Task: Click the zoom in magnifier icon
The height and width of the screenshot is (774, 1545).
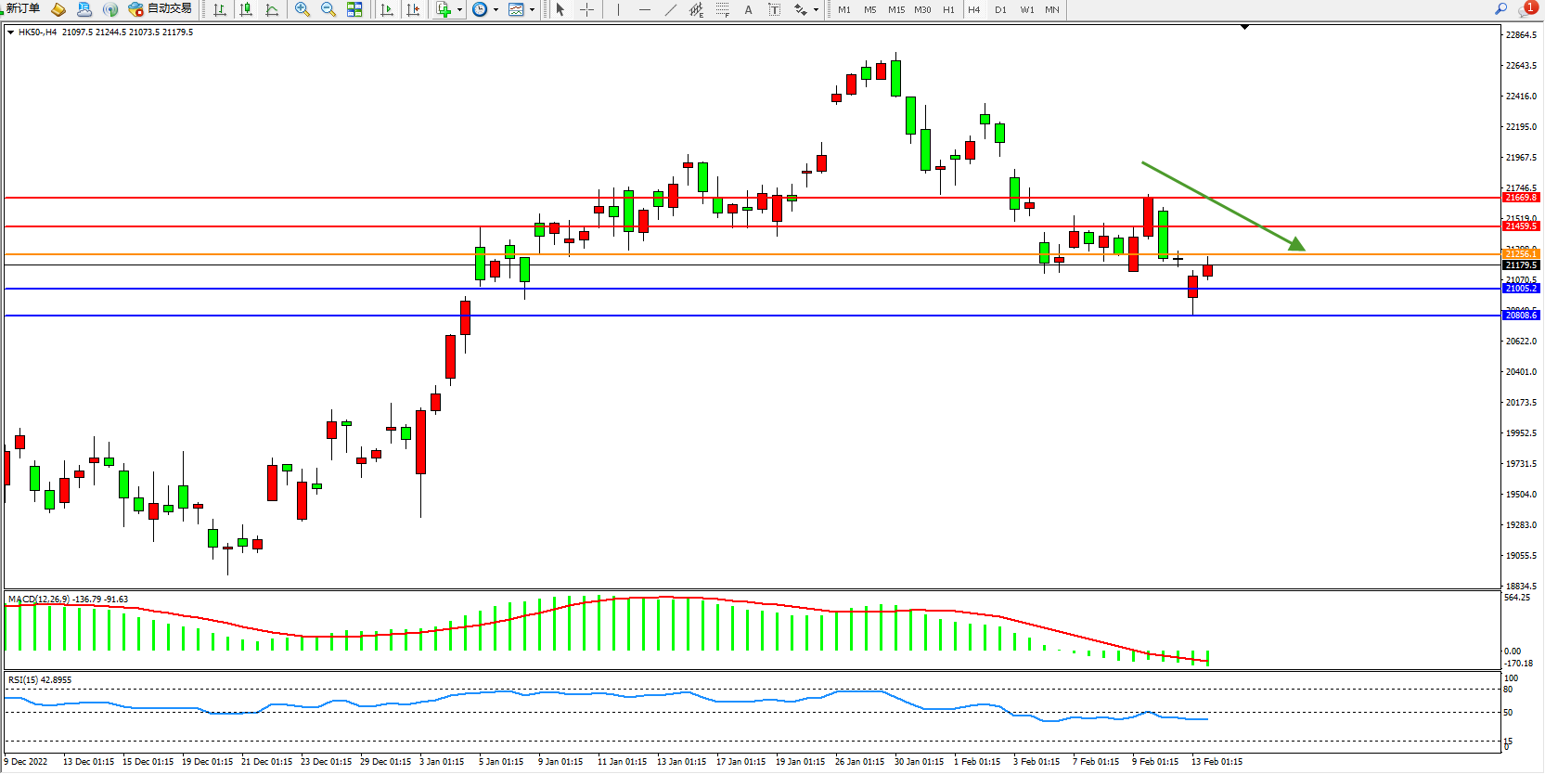Action: 302,9
